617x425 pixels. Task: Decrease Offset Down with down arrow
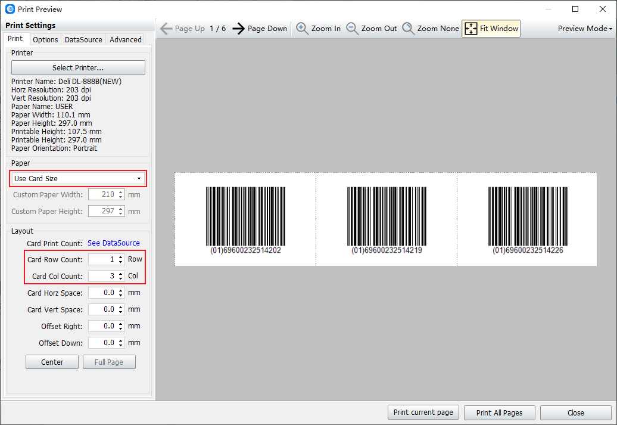121,346
